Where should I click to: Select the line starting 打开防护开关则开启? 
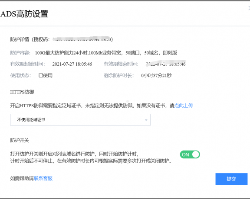pos(75,154)
